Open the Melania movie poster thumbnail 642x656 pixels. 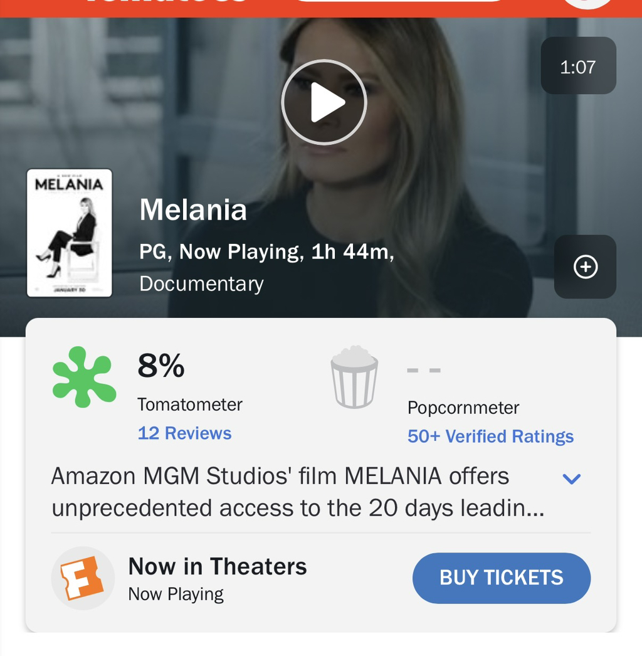point(70,233)
